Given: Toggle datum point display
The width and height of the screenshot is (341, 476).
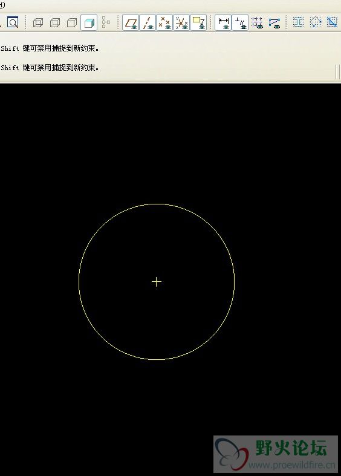Looking at the screenshot, I should [x=164, y=22].
